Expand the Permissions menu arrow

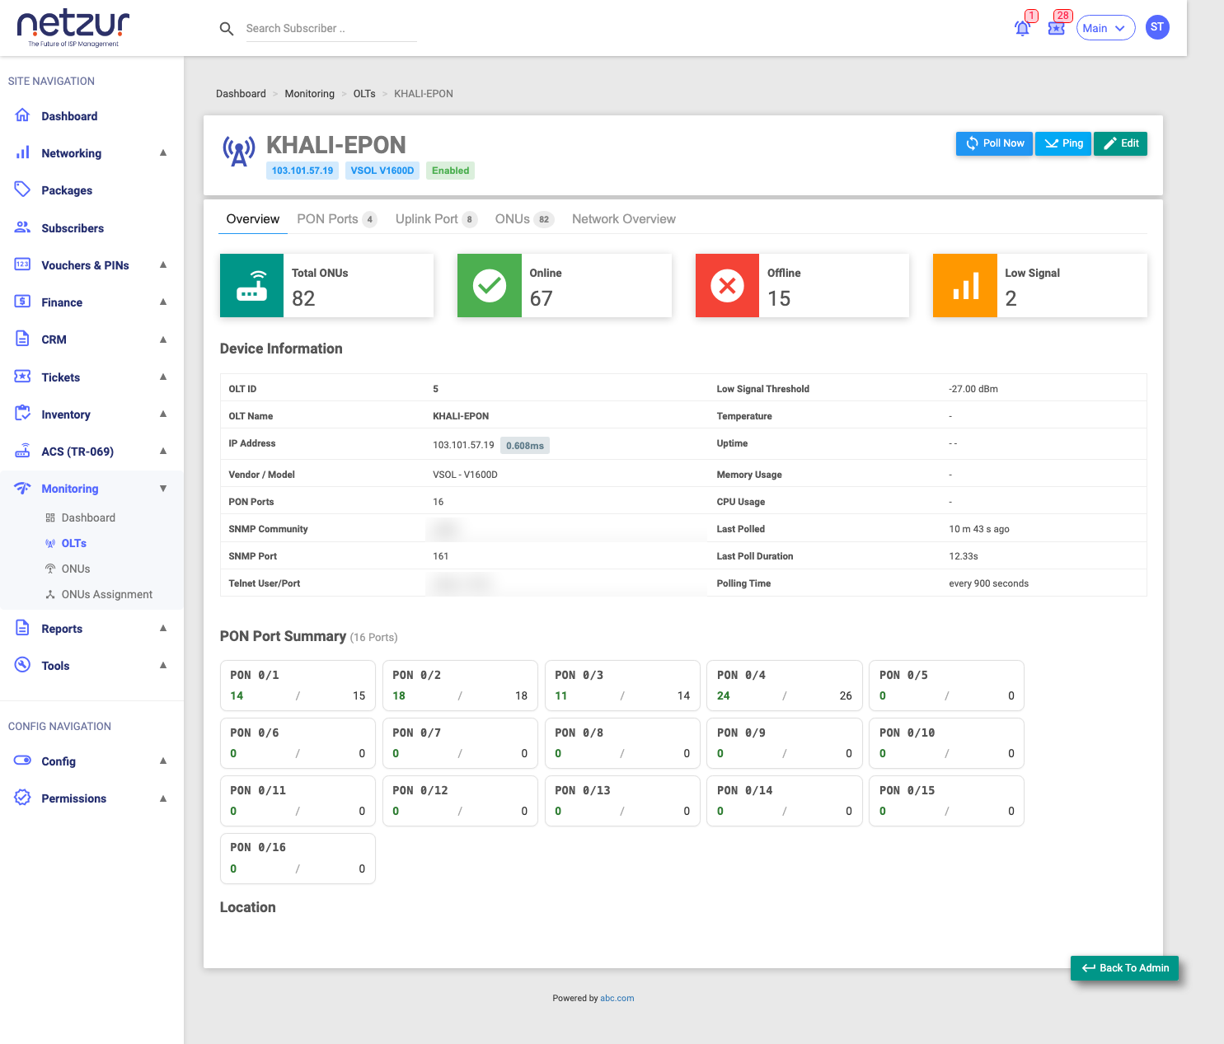(x=163, y=798)
